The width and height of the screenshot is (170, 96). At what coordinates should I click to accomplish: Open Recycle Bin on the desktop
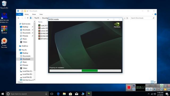pos(4,5)
